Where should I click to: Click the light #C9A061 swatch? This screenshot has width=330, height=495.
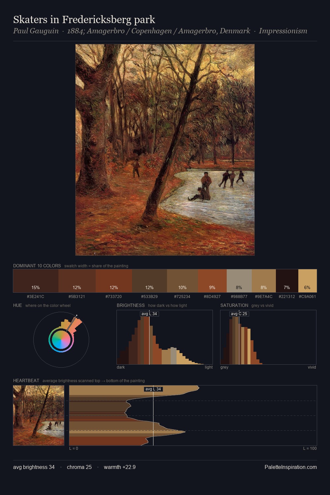pyautogui.click(x=308, y=281)
